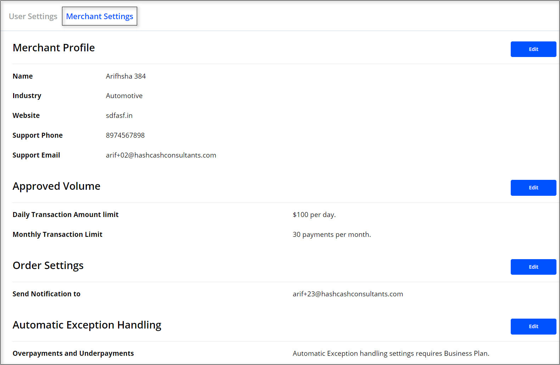The width and height of the screenshot is (560, 365).
Task: Select the Automotive industry value
Action: (124, 96)
